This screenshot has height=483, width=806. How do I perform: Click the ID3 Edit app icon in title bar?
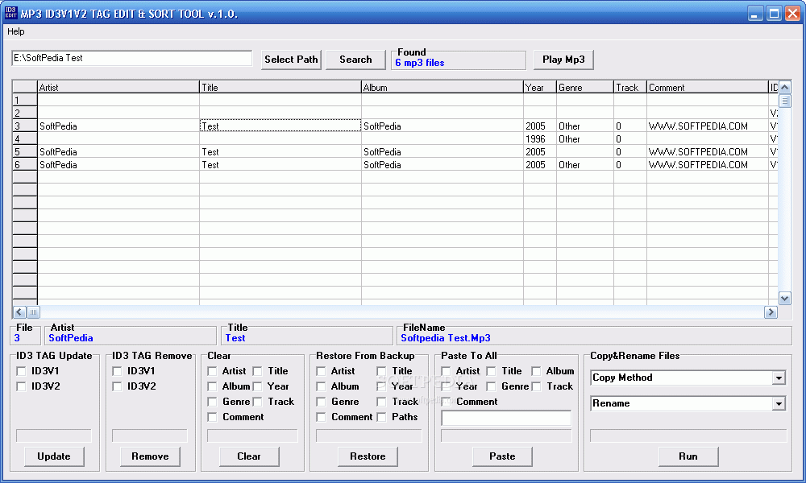pos(10,13)
